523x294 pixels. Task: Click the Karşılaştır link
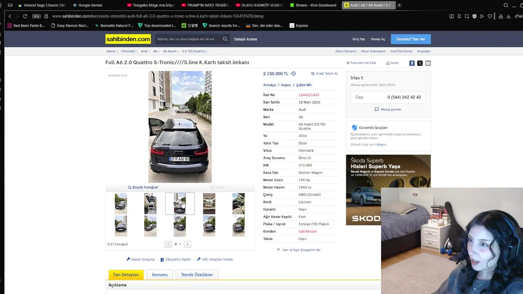[x=424, y=51]
